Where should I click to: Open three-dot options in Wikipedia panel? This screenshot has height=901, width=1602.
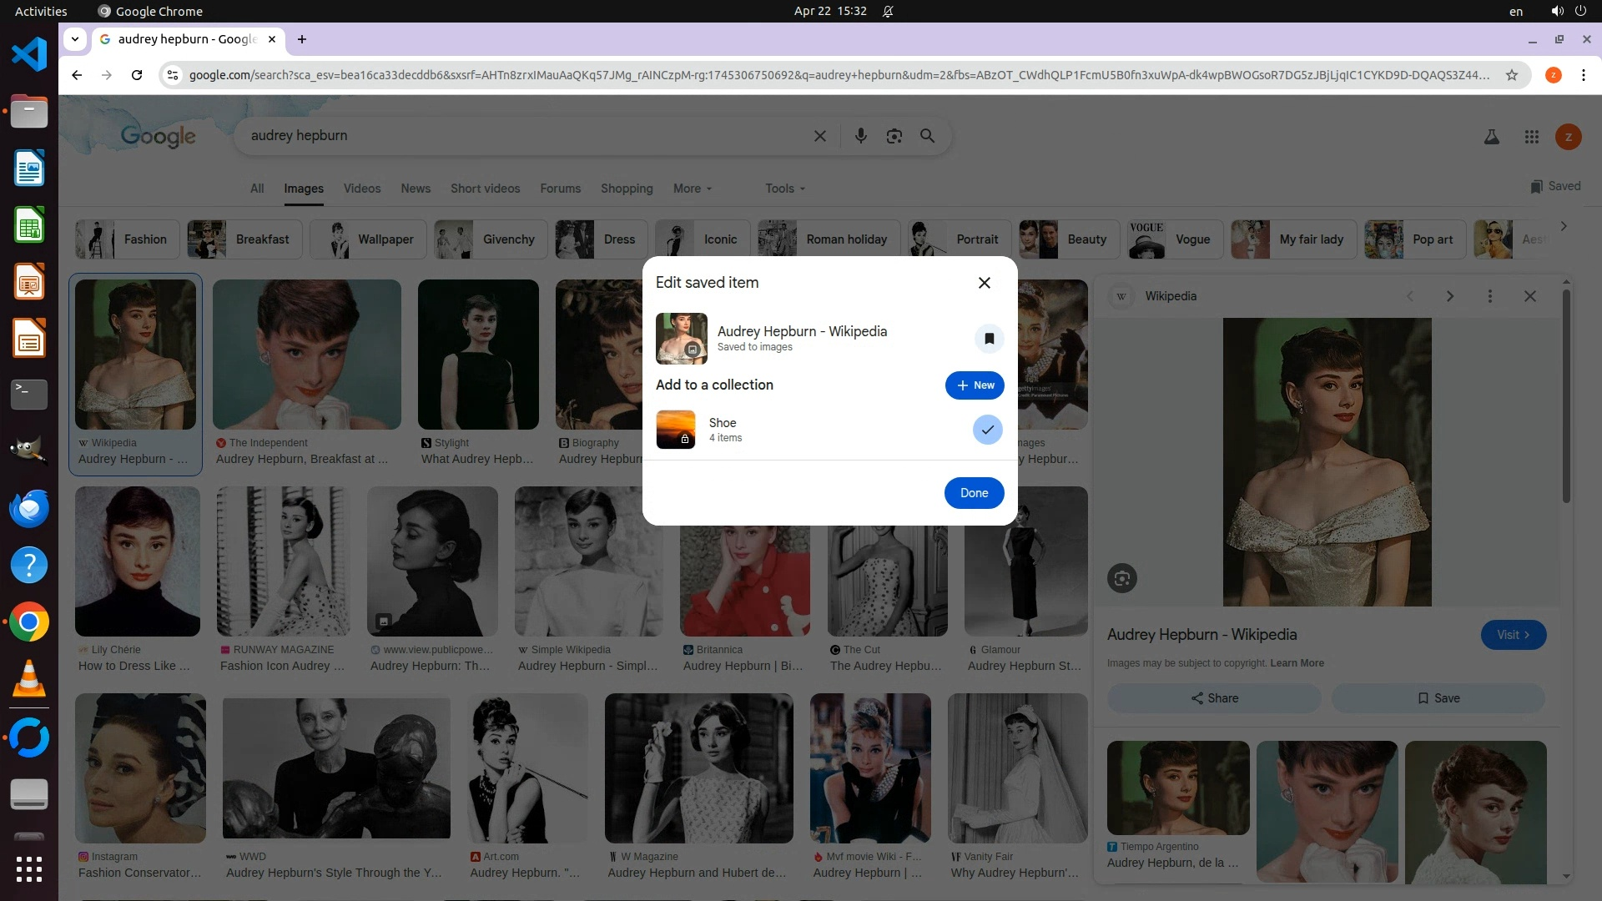pos(1489,296)
